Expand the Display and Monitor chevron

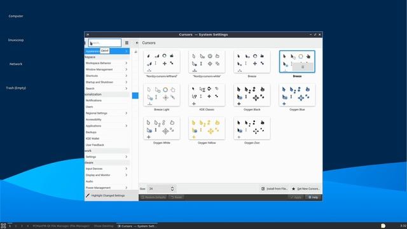pyautogui.click(x=127, y=175)
